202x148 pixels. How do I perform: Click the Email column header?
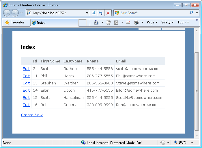tap(121, 61)
